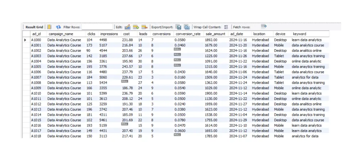The height and width of the screenshot is (157, 355).
Task: Select ad_id cell A1009
Action: point(36,88)
